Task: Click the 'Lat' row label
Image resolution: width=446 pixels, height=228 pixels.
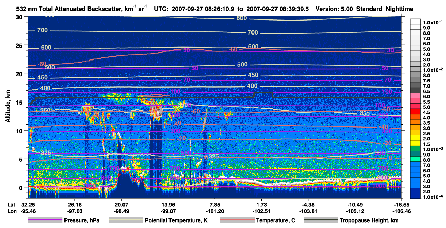Action: 11,204
